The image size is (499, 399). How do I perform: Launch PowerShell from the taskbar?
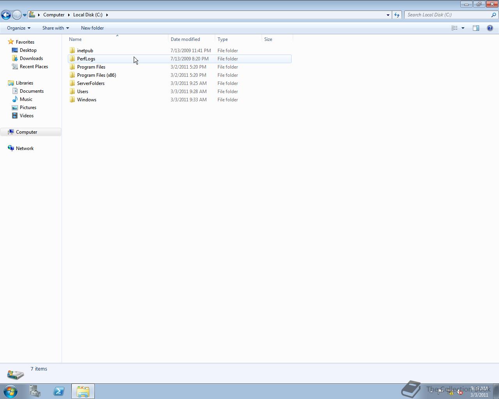click(x=59, y=391)
